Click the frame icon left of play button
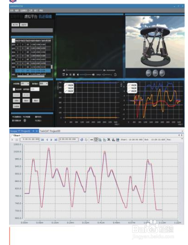Viewport: 188px width, 245px height. 63,75
